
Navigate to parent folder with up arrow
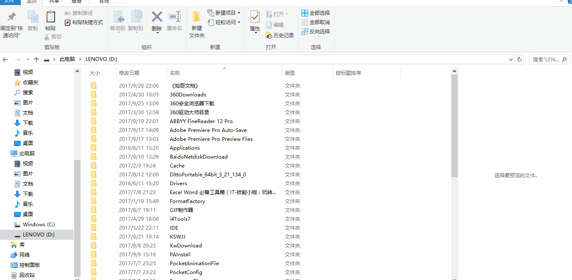(x=36, y=59)
